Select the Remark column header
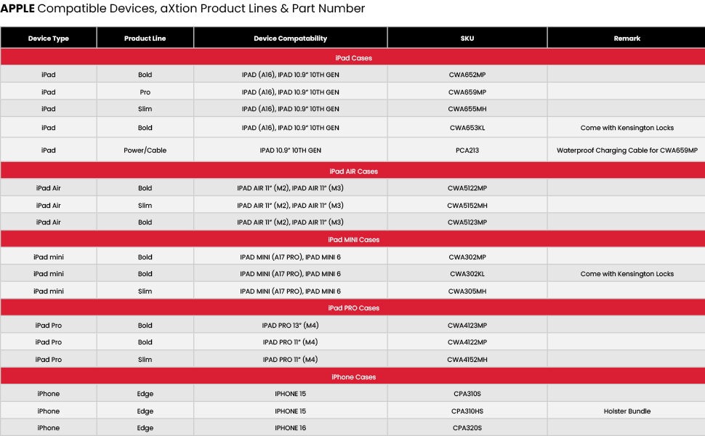Image resolution: width=705 pixels, height=436 pixels. click(x=627, y=38)
